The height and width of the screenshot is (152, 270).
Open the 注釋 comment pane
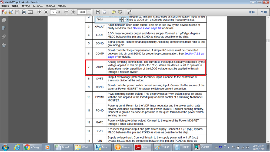[x=252, y=12]
